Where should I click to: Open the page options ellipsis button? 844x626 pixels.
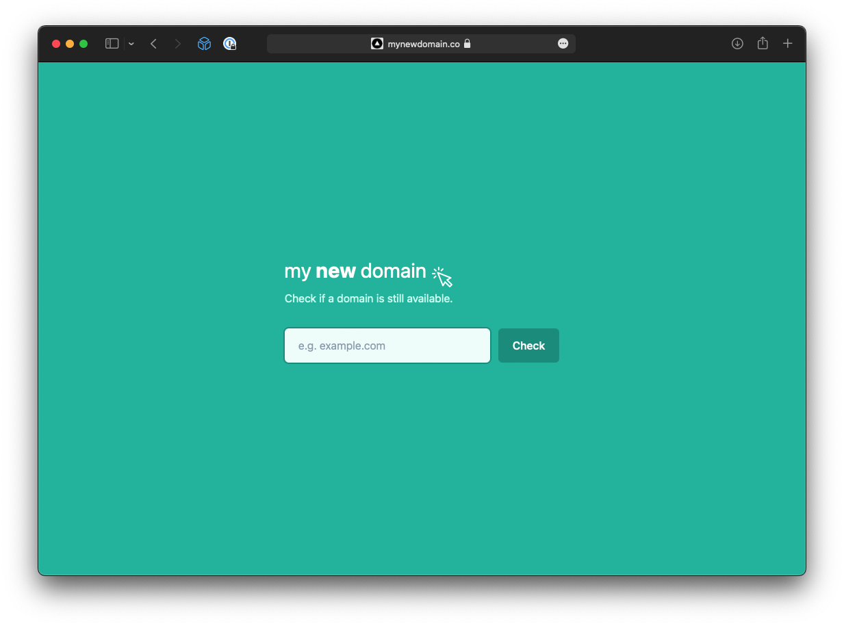click(x=563, y=44)
